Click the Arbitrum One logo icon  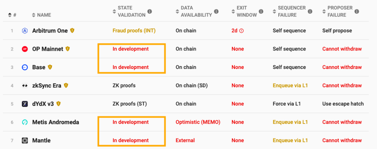pyautogui.click(x=25, y=31)
